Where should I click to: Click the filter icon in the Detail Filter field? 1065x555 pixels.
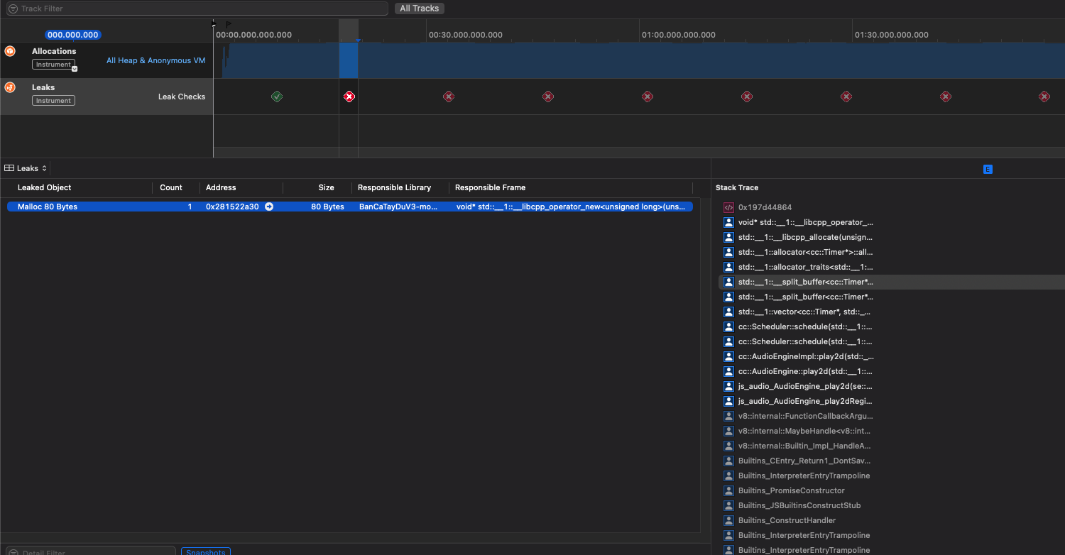(x=13, y=551)
